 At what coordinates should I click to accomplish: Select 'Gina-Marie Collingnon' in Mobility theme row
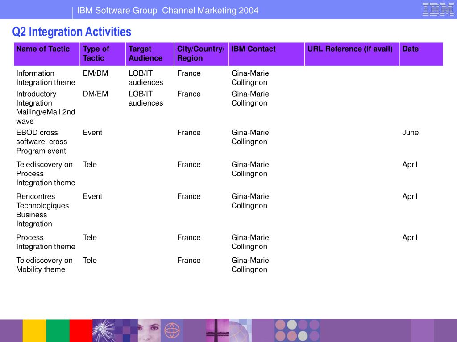click(250, 265)
